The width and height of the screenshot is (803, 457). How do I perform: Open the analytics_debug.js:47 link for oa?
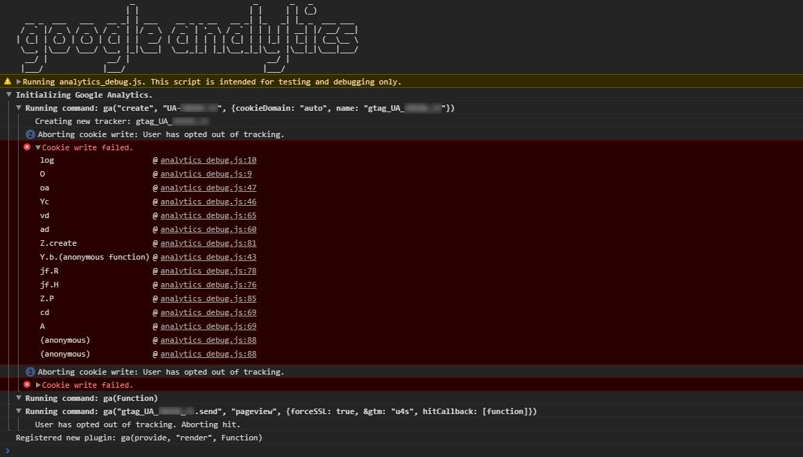pos(208,188)
